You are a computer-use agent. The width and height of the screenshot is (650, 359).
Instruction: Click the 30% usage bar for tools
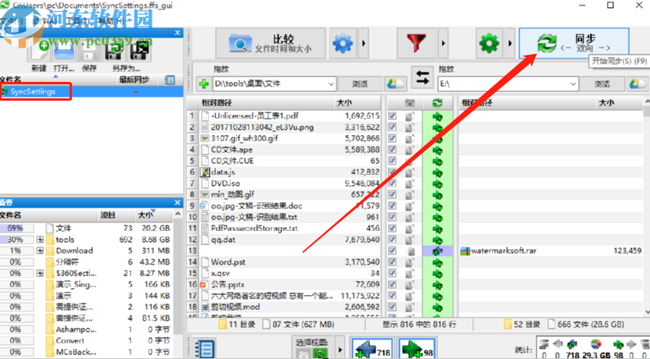(x=16, y=240)
